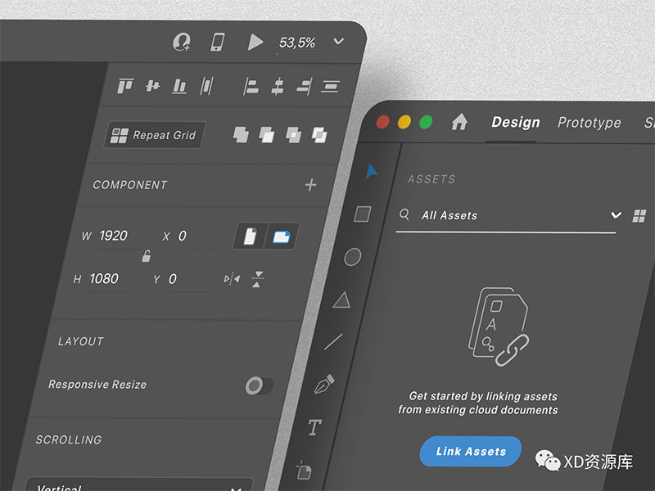The height and width of the screenshot is (491, 655).
Task: Choose the Ellipse tool
Action: click(x=353, y=257)
